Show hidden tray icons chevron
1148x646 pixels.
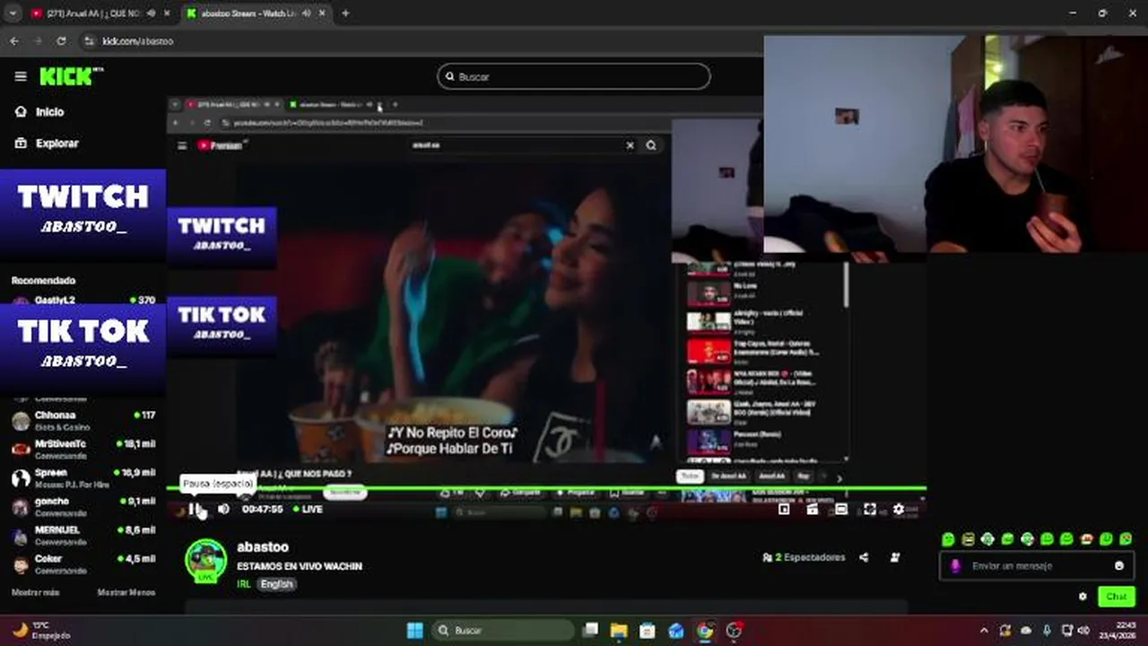coord(984,631)
